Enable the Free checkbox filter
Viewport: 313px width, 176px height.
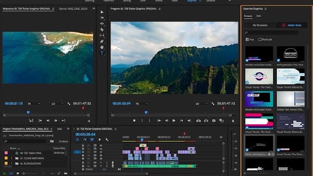pos(247,39)
